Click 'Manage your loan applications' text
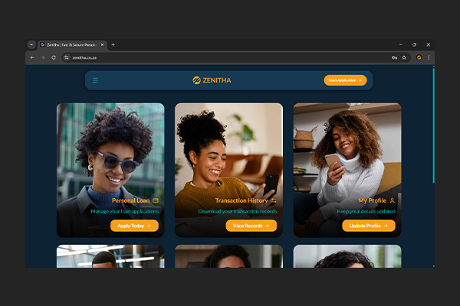Viewport: 460px width, 306px height. click(x=125, y=211)
